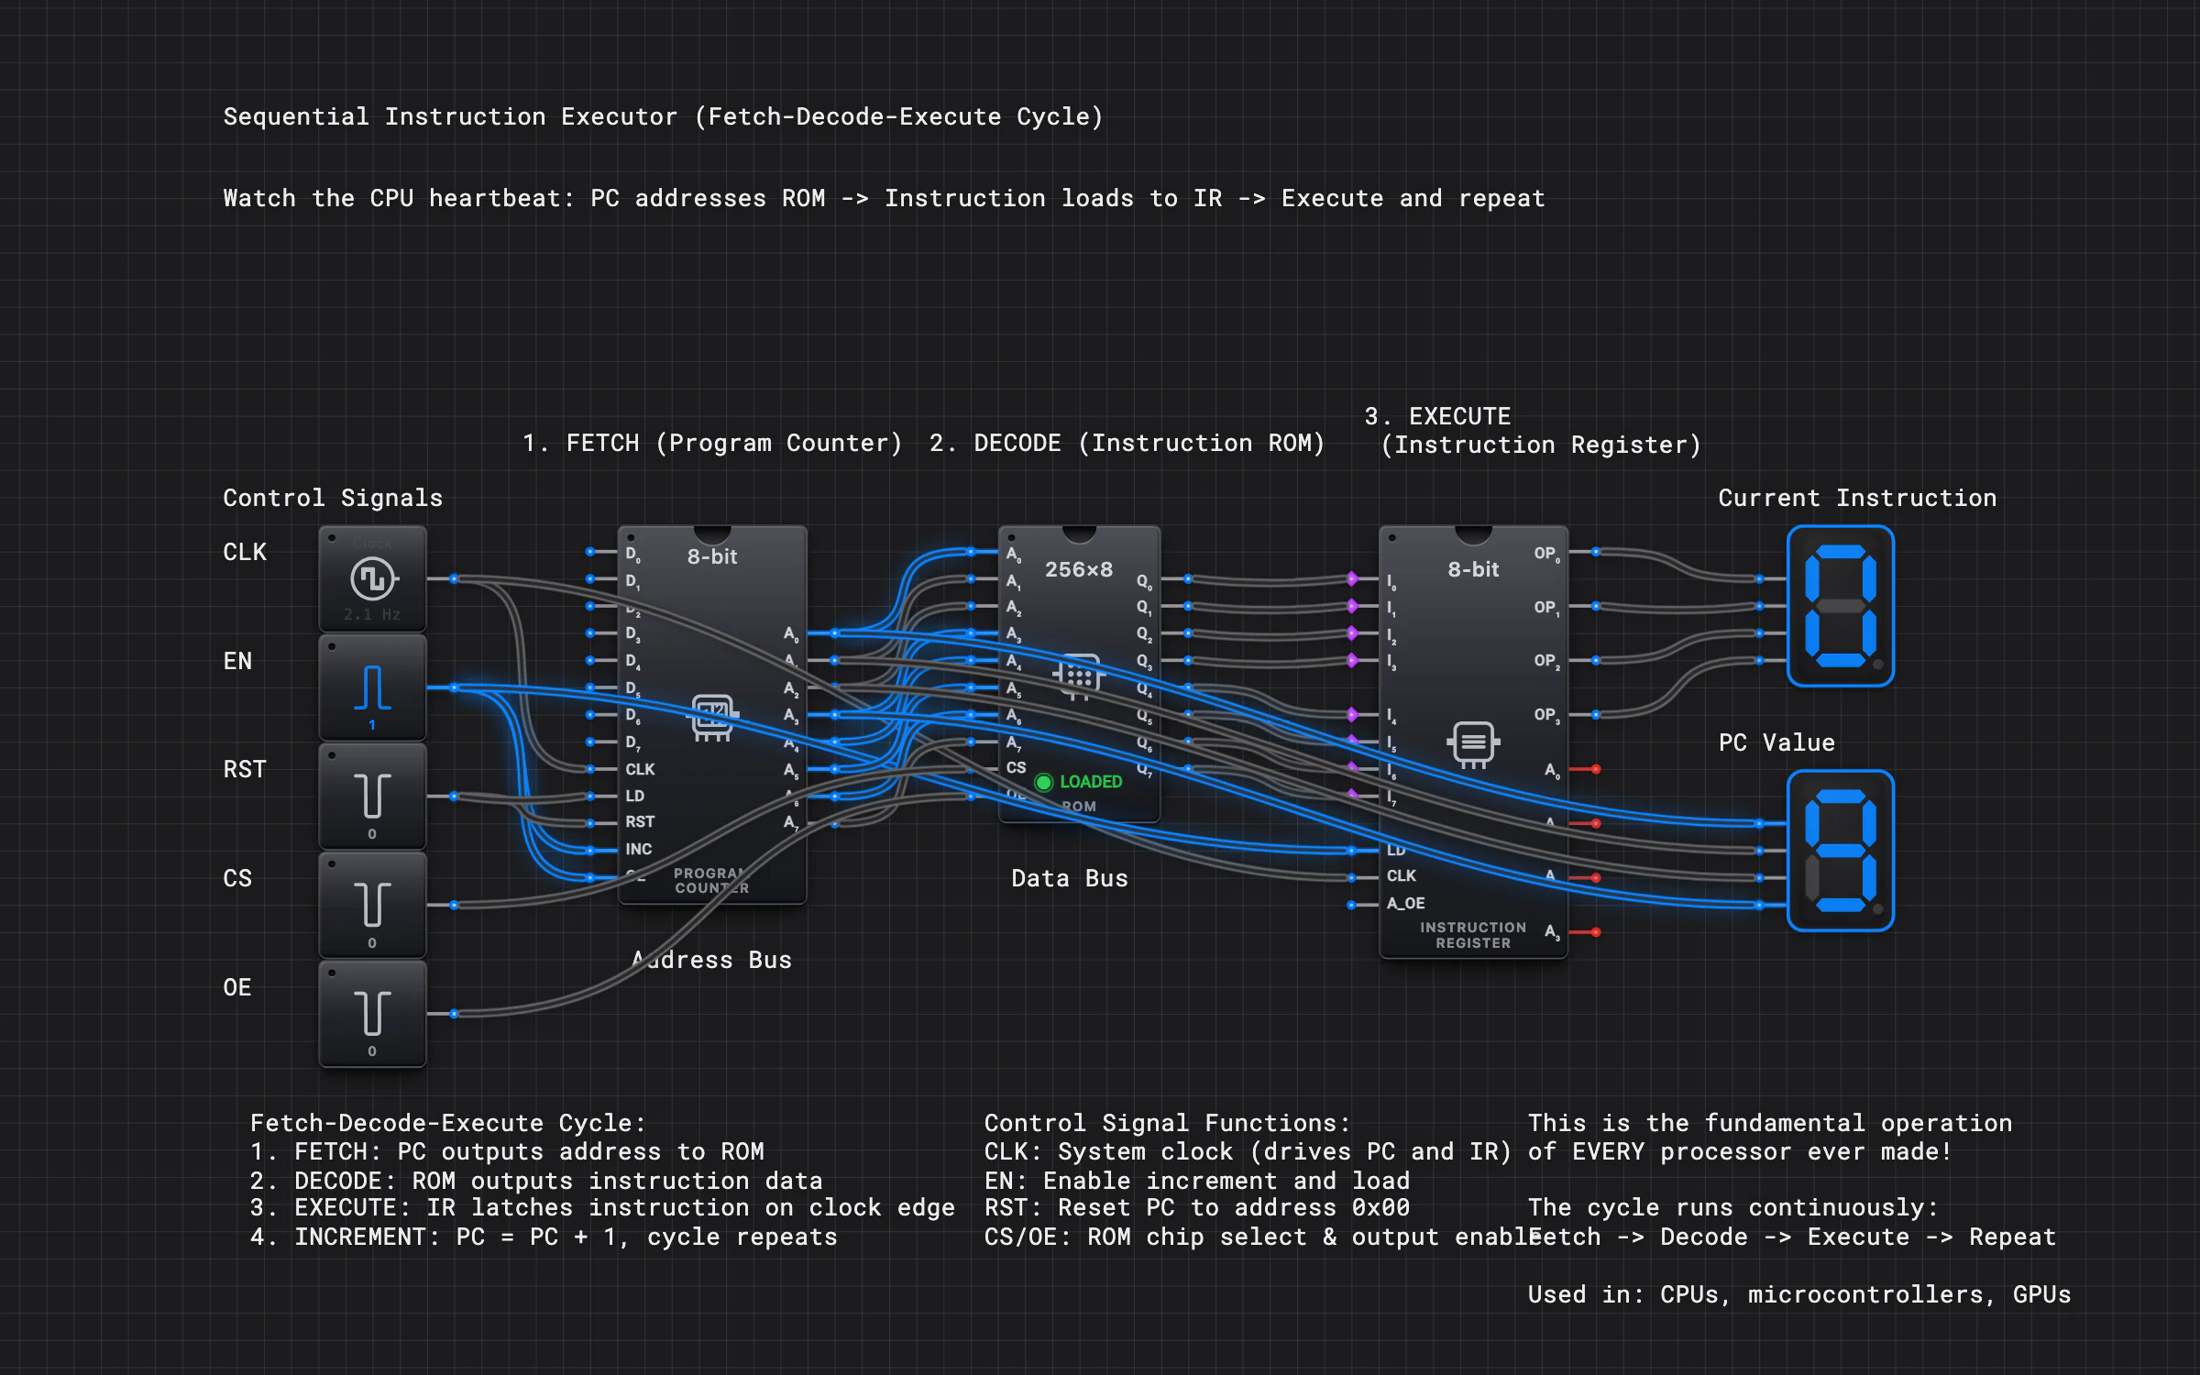Select the 'Address Bus' label
The width and height of the screenshot is (2200, 1375).
(x=712, y=961)
